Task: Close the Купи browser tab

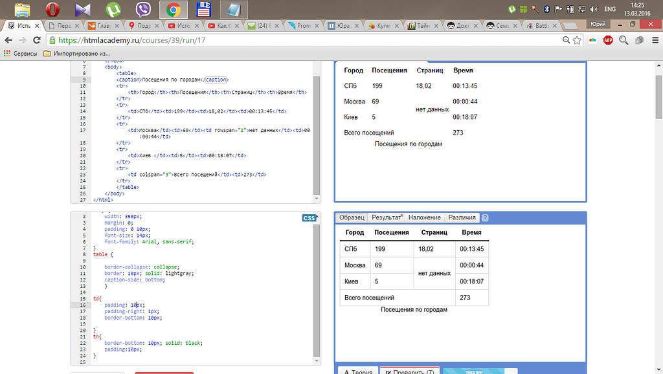Action: point(397,26)
